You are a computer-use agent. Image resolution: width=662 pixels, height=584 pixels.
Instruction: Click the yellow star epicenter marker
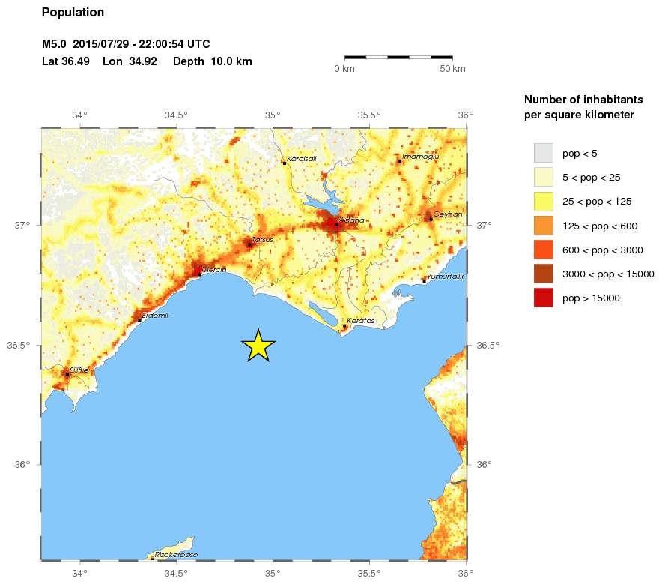click(x=258, y=346)
